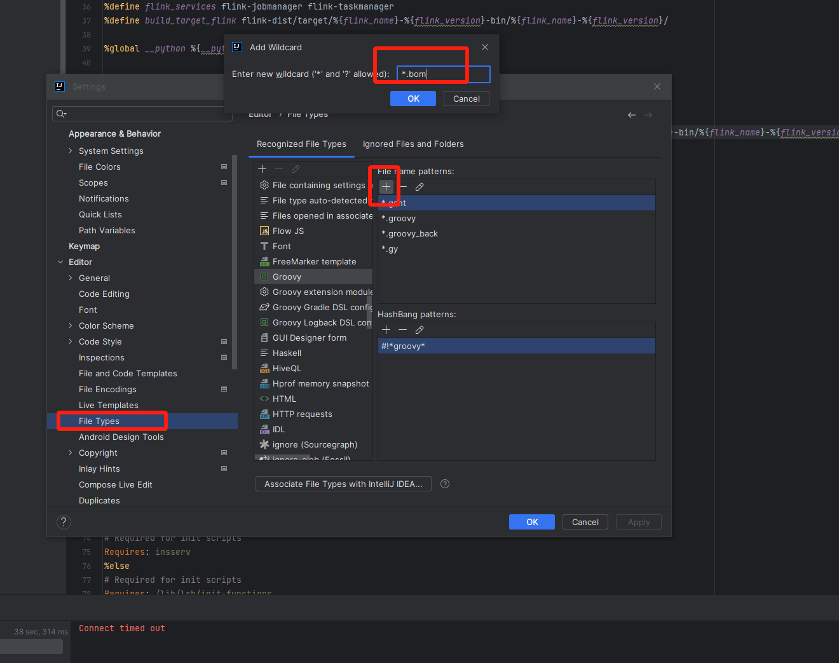Click the add HashBang pattern plus icon
This screenshot has width=839, height=663.
tap(386, 330)
